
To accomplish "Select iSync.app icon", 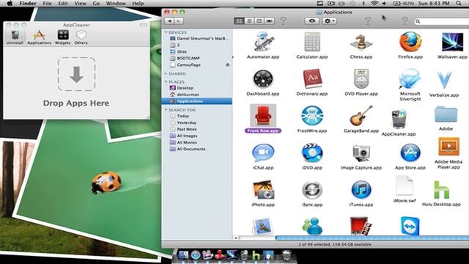I will (x=312, y=190).
